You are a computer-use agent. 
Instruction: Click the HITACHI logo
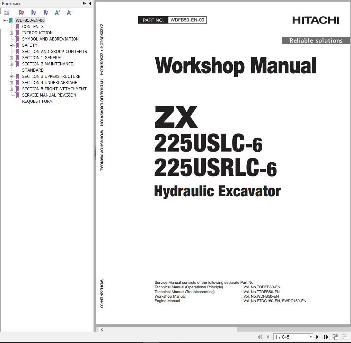tap(316, 20)
